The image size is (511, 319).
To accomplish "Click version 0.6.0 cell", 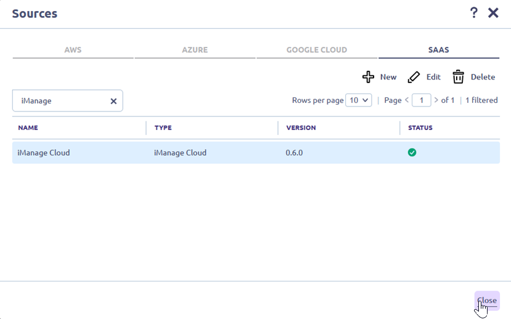I will pyautogui.click(x=294, y=153).
